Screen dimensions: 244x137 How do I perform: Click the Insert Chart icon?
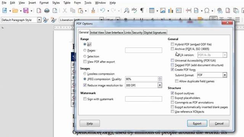[x=171, y=11]
